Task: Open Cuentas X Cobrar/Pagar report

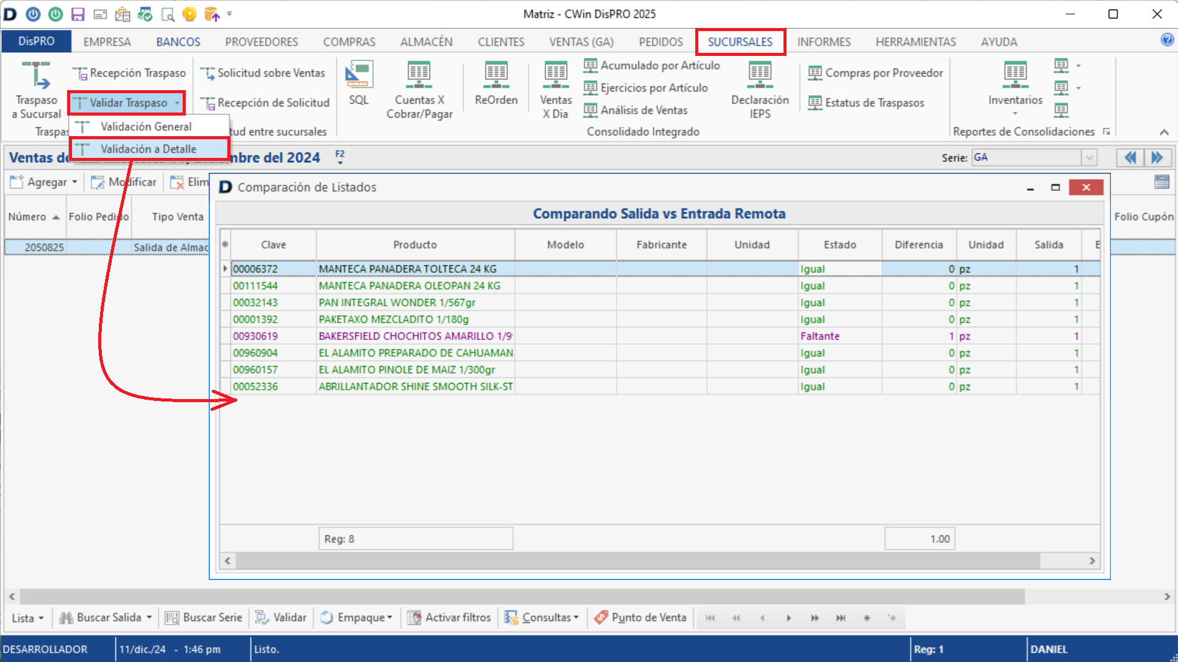Action: (x=419, y=90)
